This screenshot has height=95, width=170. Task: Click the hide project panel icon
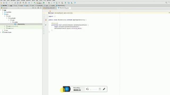point(41,8)
